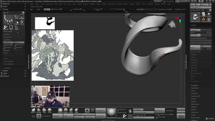Expand the Color palette

5,6
